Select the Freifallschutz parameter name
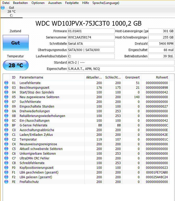The image size is (175, 201). click(x=29, y=182)
